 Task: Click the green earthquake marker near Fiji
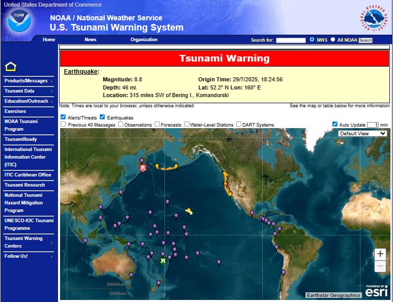point(163,260)
